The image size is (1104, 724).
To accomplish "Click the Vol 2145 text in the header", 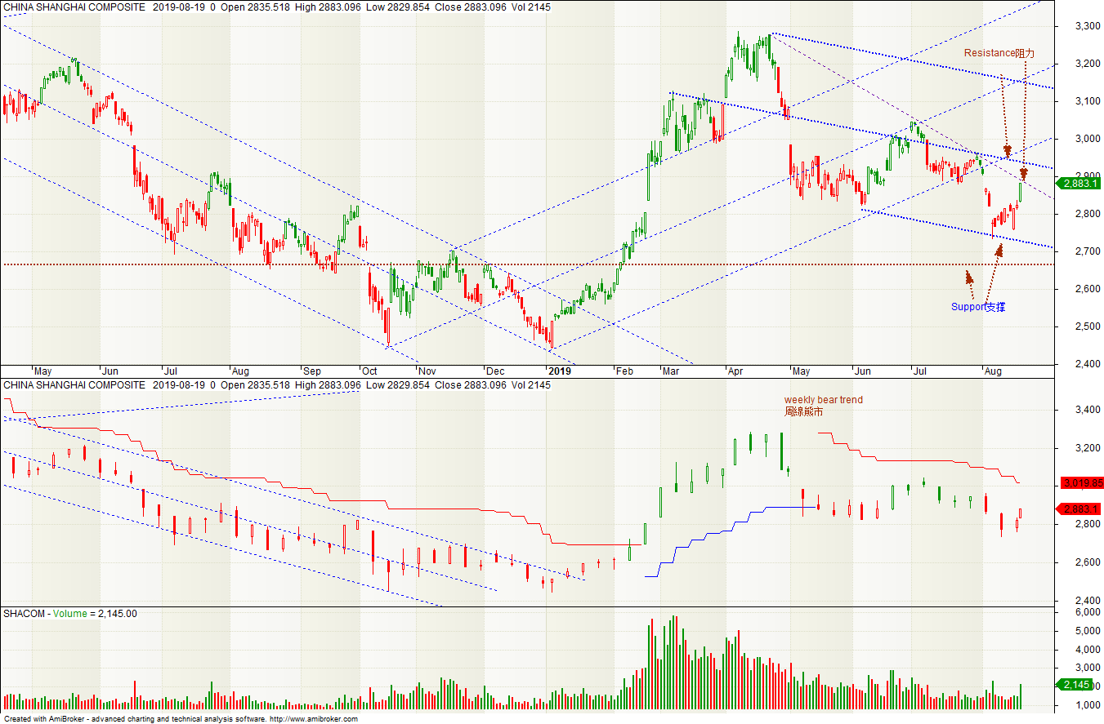I will click(x=531, y=7).
